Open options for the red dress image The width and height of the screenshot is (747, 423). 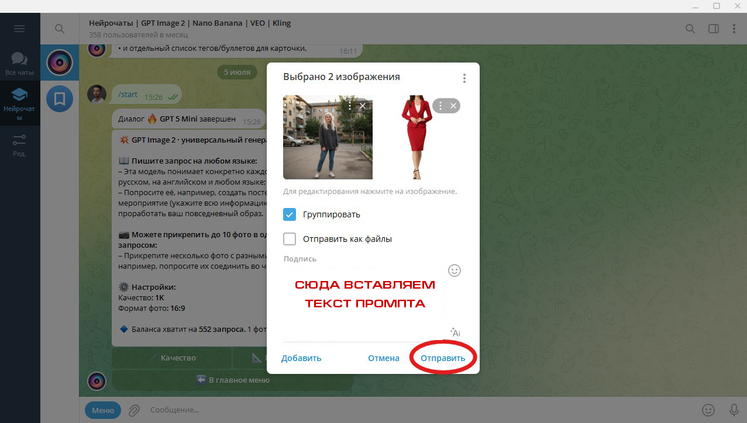(x=440, y=106)
